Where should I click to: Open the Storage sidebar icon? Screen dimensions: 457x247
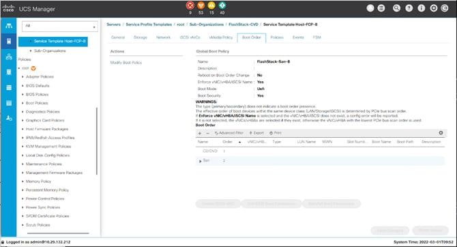tap(9, 103)
